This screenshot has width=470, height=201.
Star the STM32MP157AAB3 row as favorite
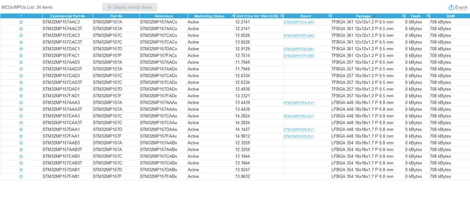point(21,143)
